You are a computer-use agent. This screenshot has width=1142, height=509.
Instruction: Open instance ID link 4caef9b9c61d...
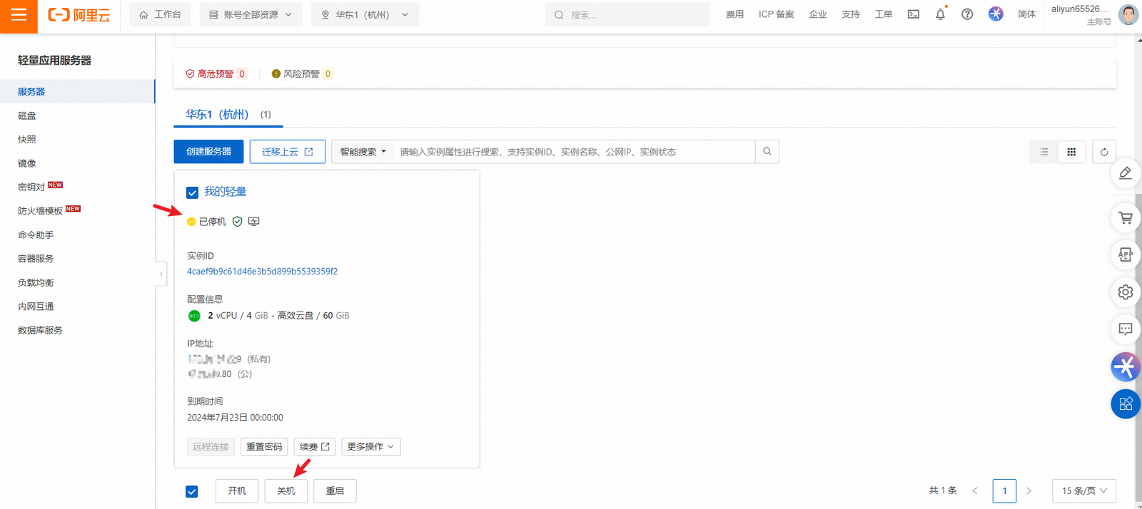pyautogui.click(x=263, y=272)
